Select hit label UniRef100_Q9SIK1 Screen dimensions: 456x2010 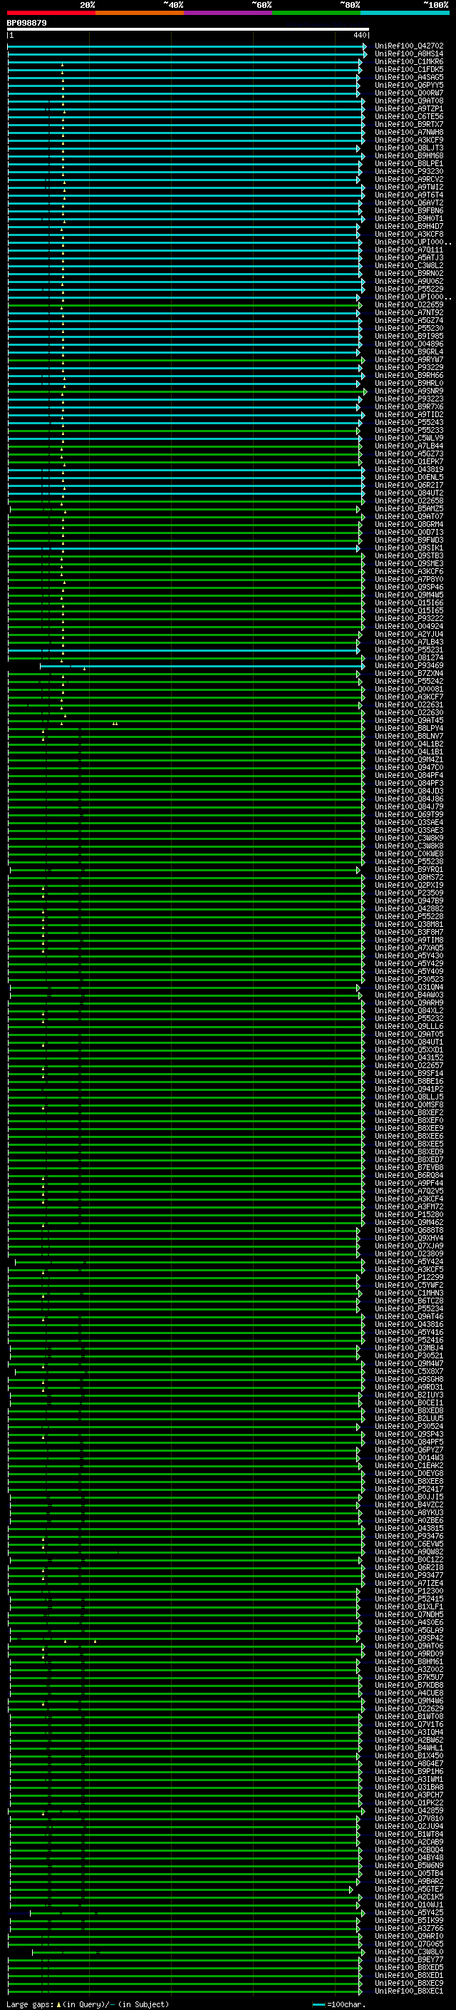click(x=409, y=548)
